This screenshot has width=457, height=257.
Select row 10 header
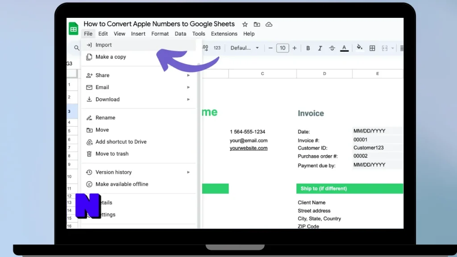(72, 177)
